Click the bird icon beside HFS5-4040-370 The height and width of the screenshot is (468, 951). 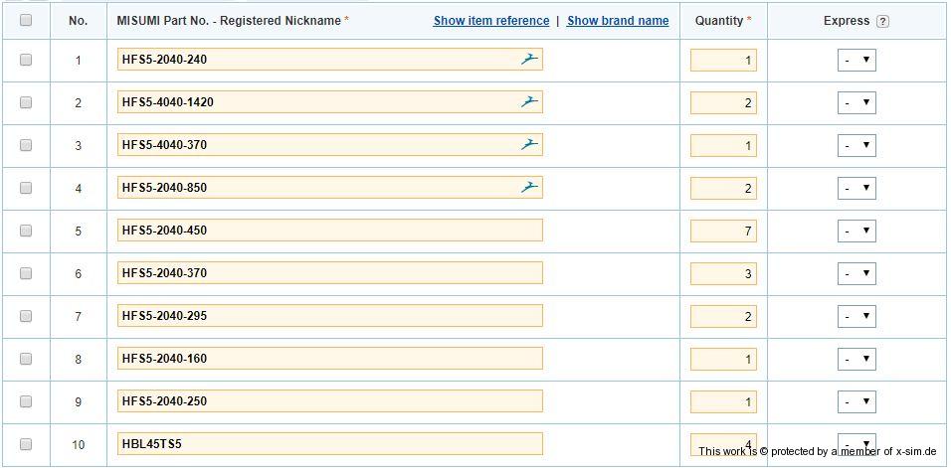click(529, 145)
